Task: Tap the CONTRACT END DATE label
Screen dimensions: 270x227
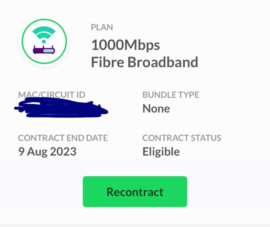Action: [63, 138]
